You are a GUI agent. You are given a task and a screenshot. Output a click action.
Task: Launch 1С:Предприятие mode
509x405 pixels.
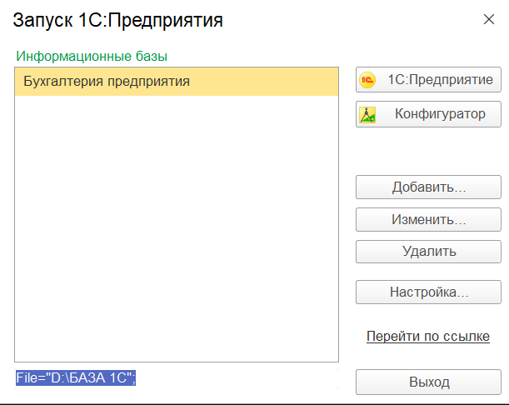point(428,80)
